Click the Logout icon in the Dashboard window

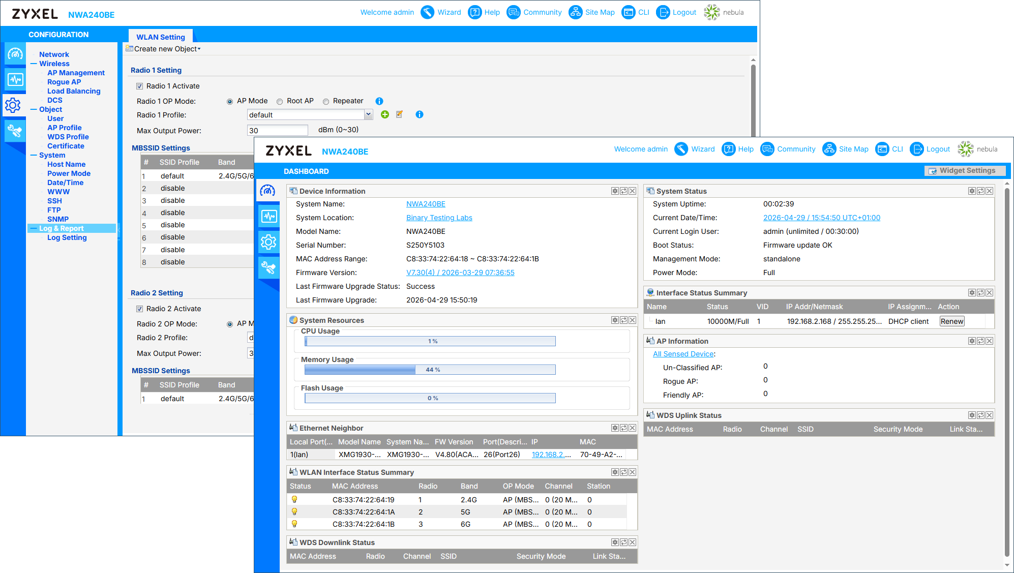tap(917, 149)
